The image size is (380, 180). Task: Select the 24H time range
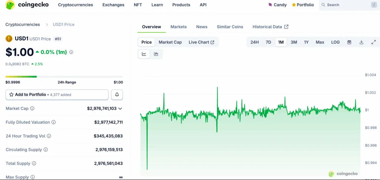[255, 42]
